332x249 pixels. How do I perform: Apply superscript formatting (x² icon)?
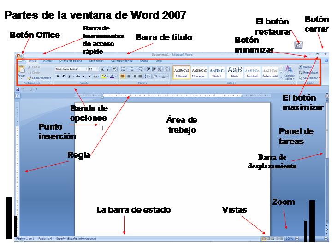(x=89, y=77)
